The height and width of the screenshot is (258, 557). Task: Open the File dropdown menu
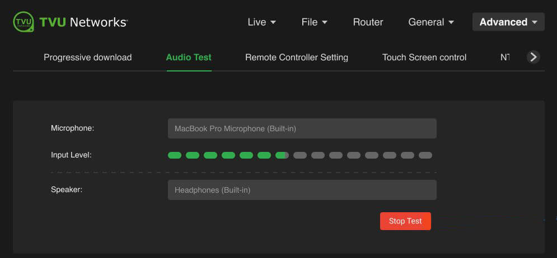(315, 22)
